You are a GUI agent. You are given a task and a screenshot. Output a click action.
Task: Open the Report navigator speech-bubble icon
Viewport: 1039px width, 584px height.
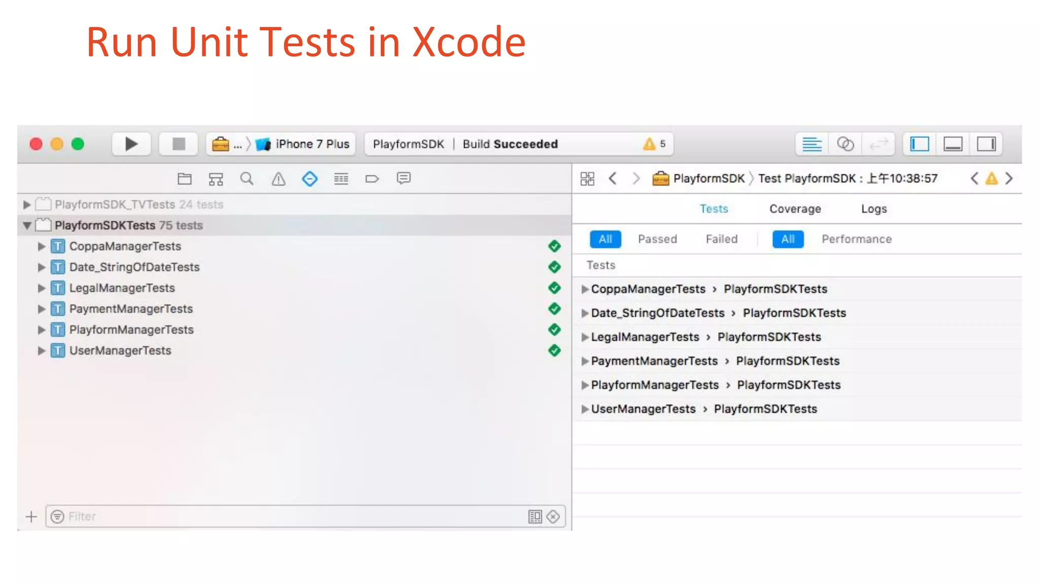pyautogui.click(x=403, y=178)
